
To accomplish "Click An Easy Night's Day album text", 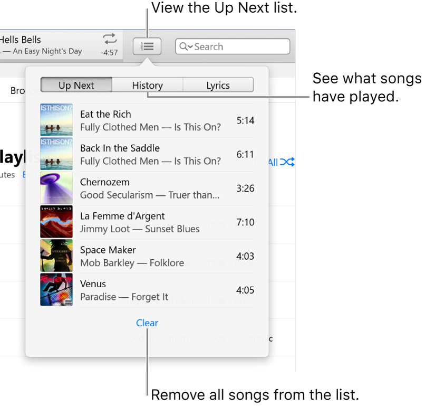I will pyautogui.click(x=47, y=51).
